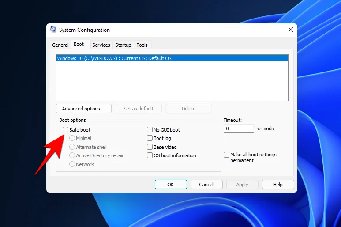Open the Services tab
Screen dimensions: 341x227
click(101, 45)
